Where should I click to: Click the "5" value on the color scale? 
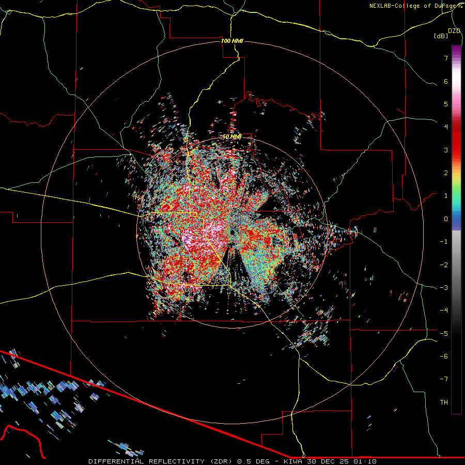446,104
